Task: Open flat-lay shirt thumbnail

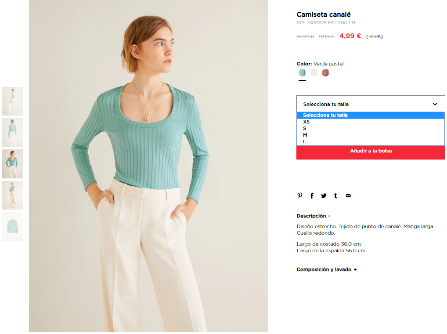Action: click(x=13, y=227)
